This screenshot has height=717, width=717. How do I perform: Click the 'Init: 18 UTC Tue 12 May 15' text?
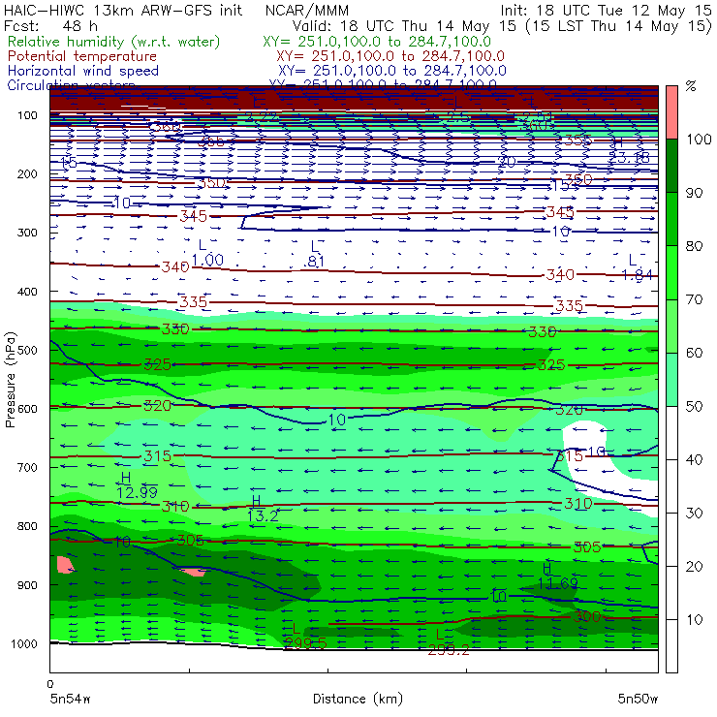click(x=606, y=11)
